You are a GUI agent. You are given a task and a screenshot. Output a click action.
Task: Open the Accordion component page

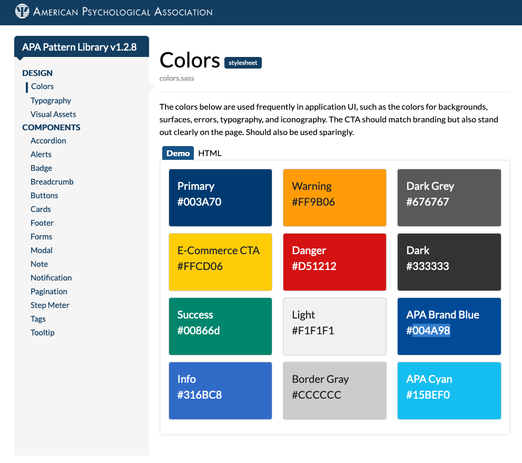pyautogui.click(x=48, y=140)
